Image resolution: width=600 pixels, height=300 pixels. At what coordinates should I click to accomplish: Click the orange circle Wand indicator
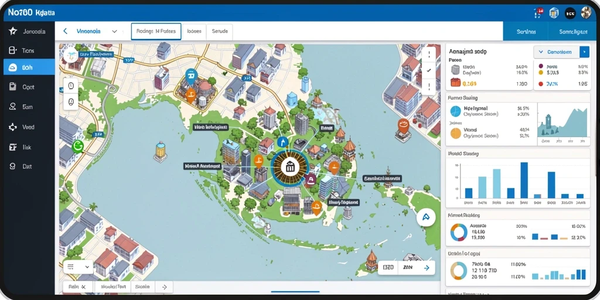coord(455,133)
